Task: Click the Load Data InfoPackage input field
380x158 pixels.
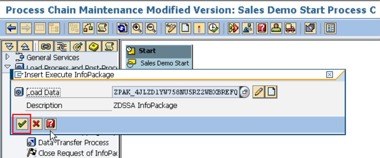Action: (175, 92)
